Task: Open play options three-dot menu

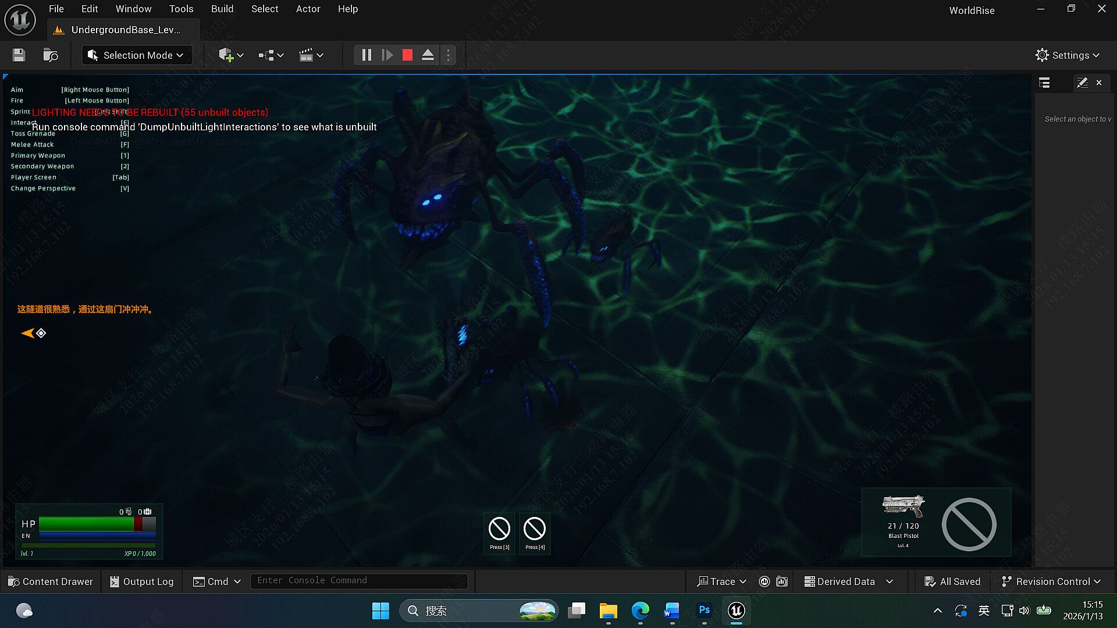Action: [448, 55]
